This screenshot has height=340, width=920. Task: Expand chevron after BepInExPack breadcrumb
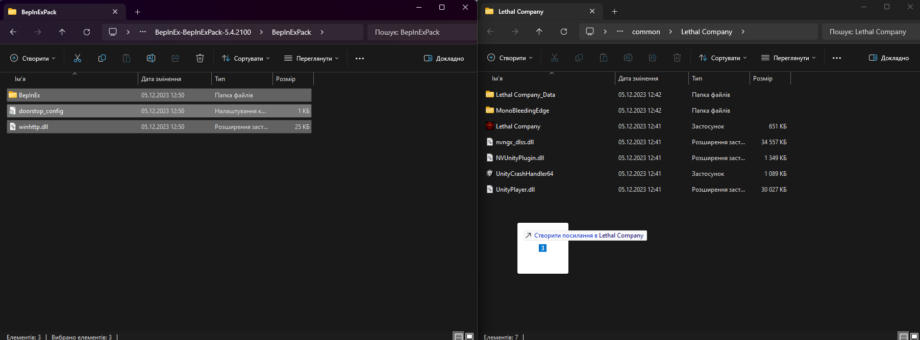(322, 32)
